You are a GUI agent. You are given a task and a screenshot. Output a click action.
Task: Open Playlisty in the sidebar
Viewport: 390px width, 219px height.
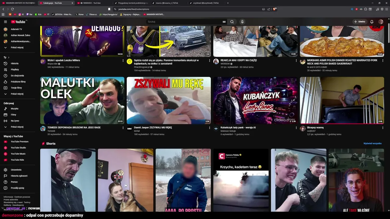pos(18,70)
